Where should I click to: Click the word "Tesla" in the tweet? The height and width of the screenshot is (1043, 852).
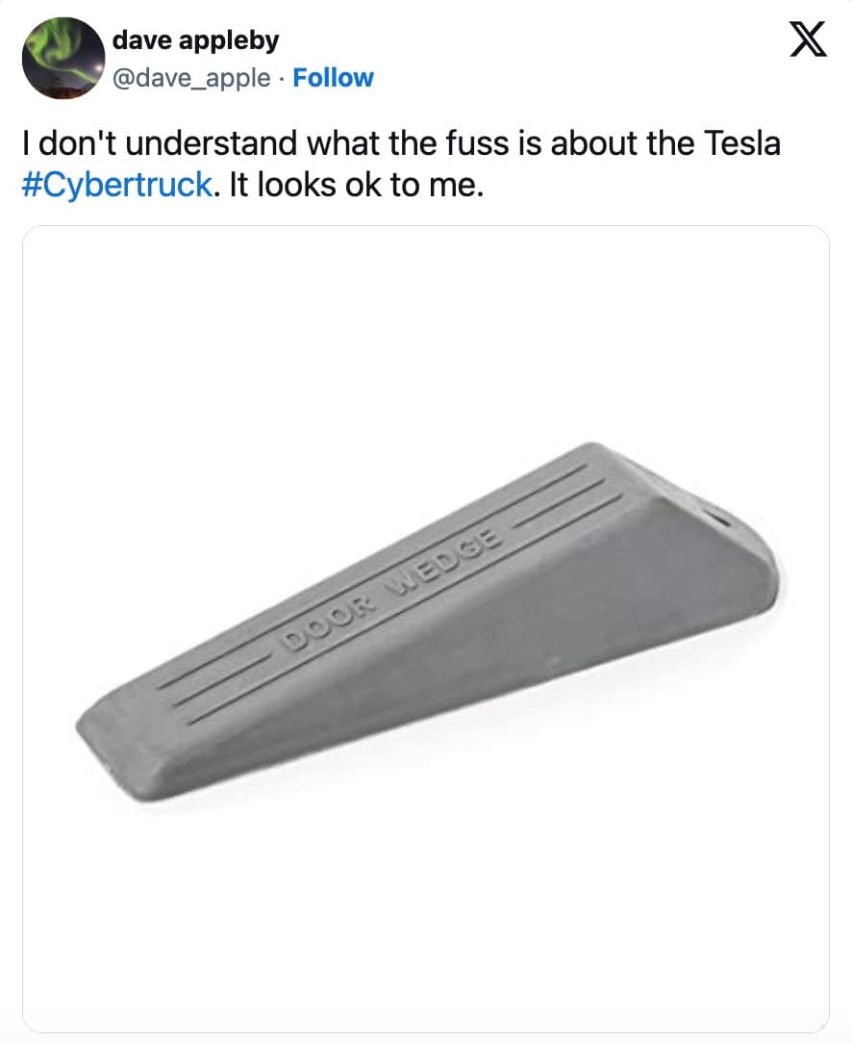coord(739,144)
